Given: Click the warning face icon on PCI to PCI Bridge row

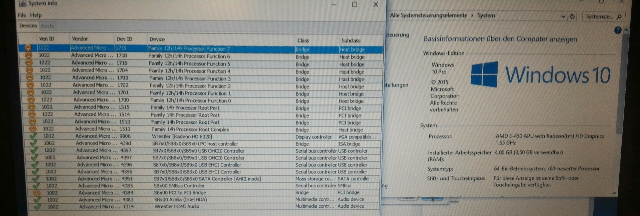Looking at the screenshot, I should (x=36, y=193).
